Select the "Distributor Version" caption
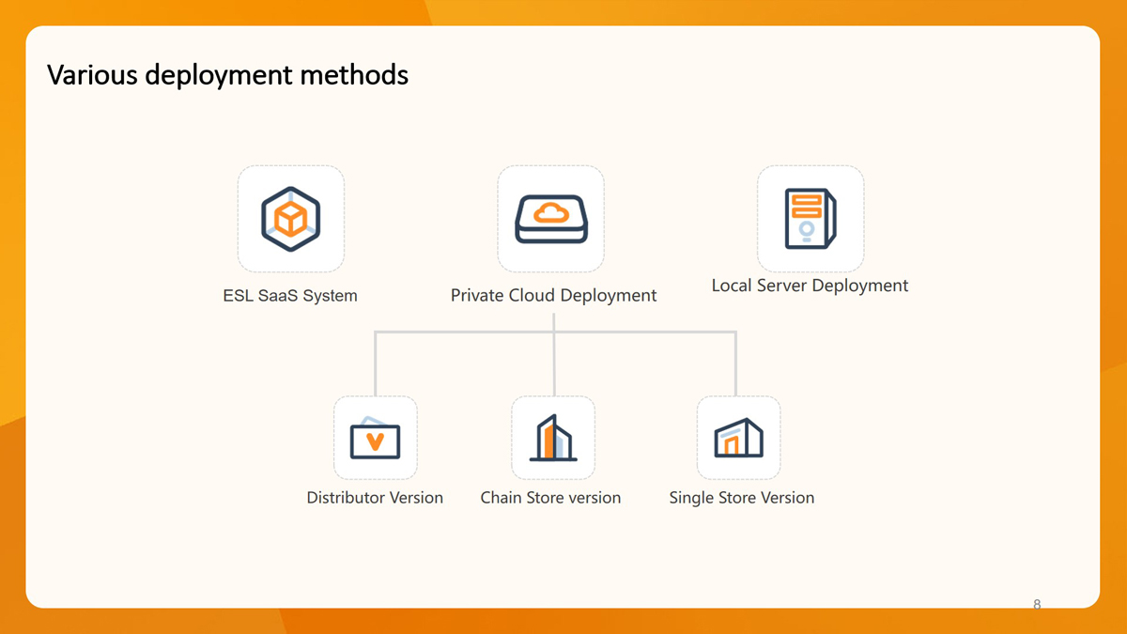 pos(375,498)
